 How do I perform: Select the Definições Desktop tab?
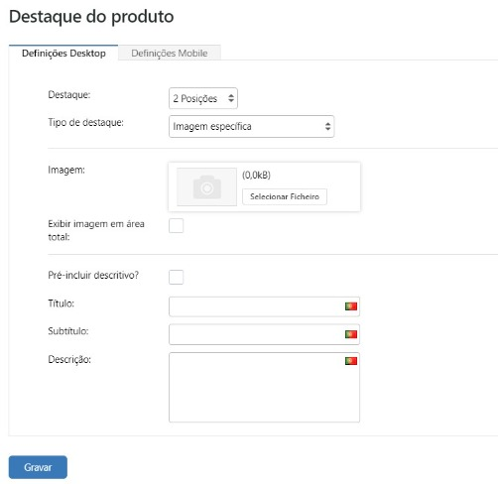point(63,53)
